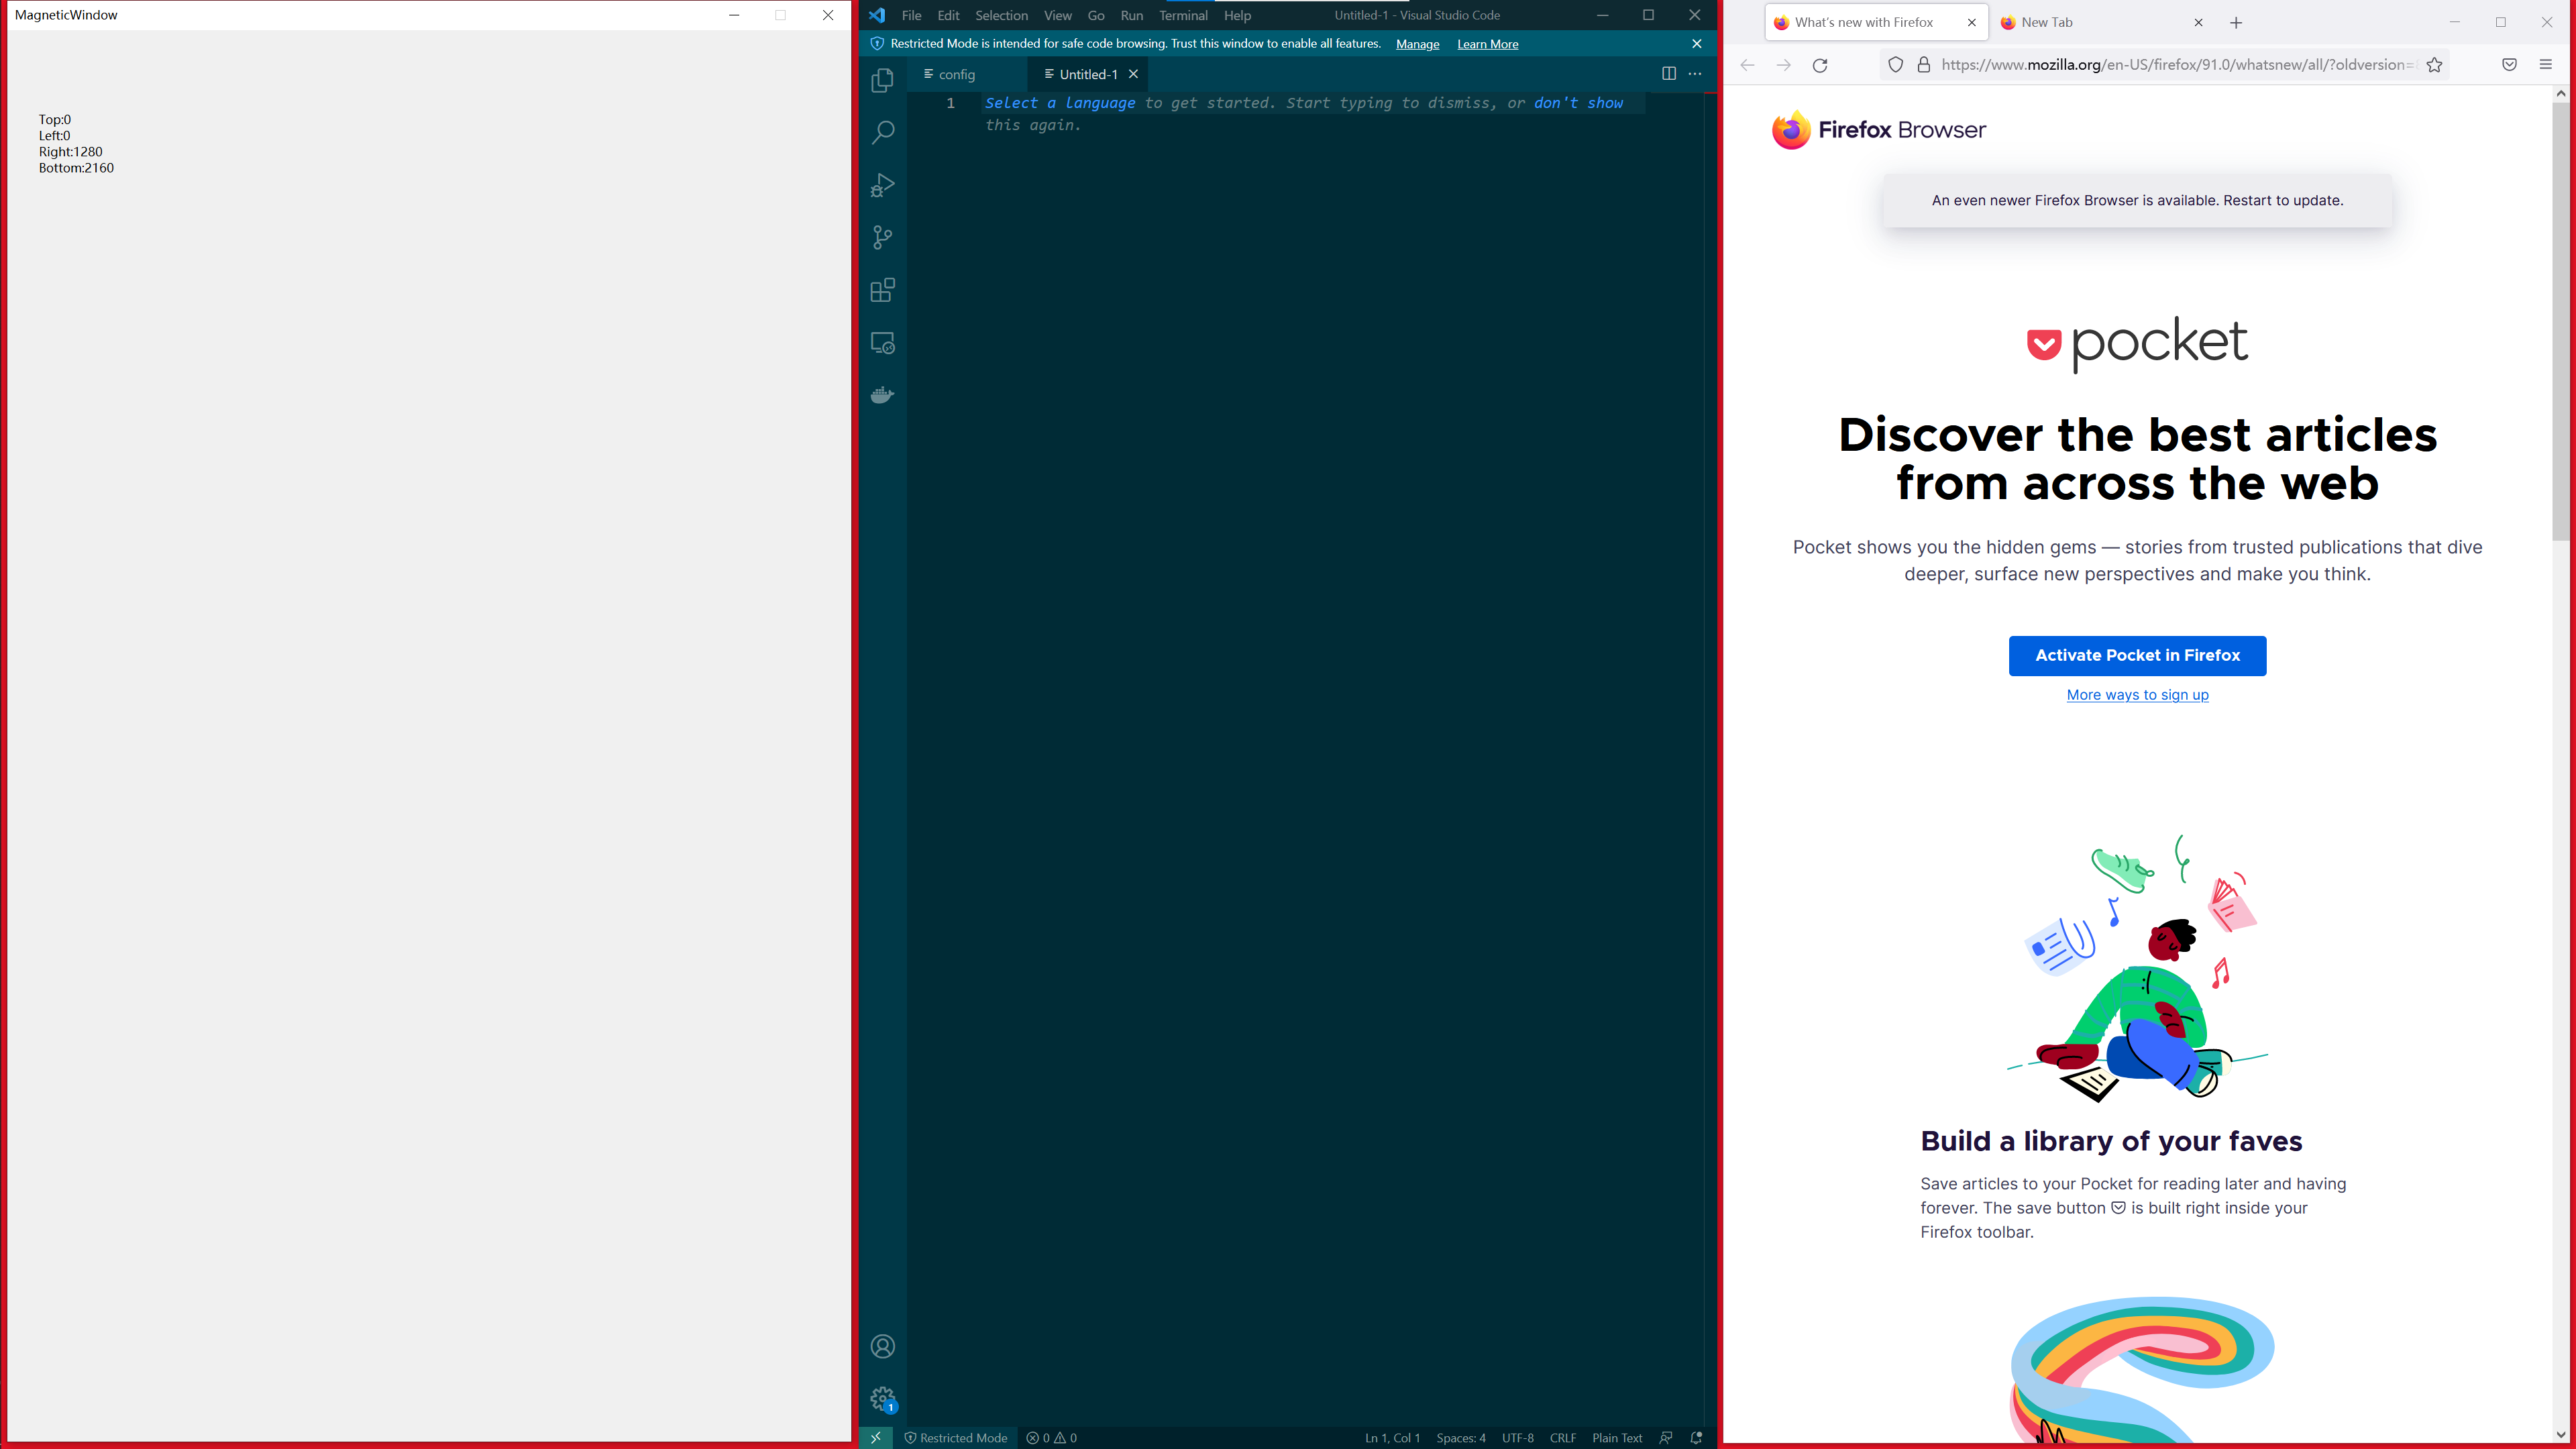Open the Terminal menu
The width and height of the screenshot is (2576, 1449).
click(1182, 15)
